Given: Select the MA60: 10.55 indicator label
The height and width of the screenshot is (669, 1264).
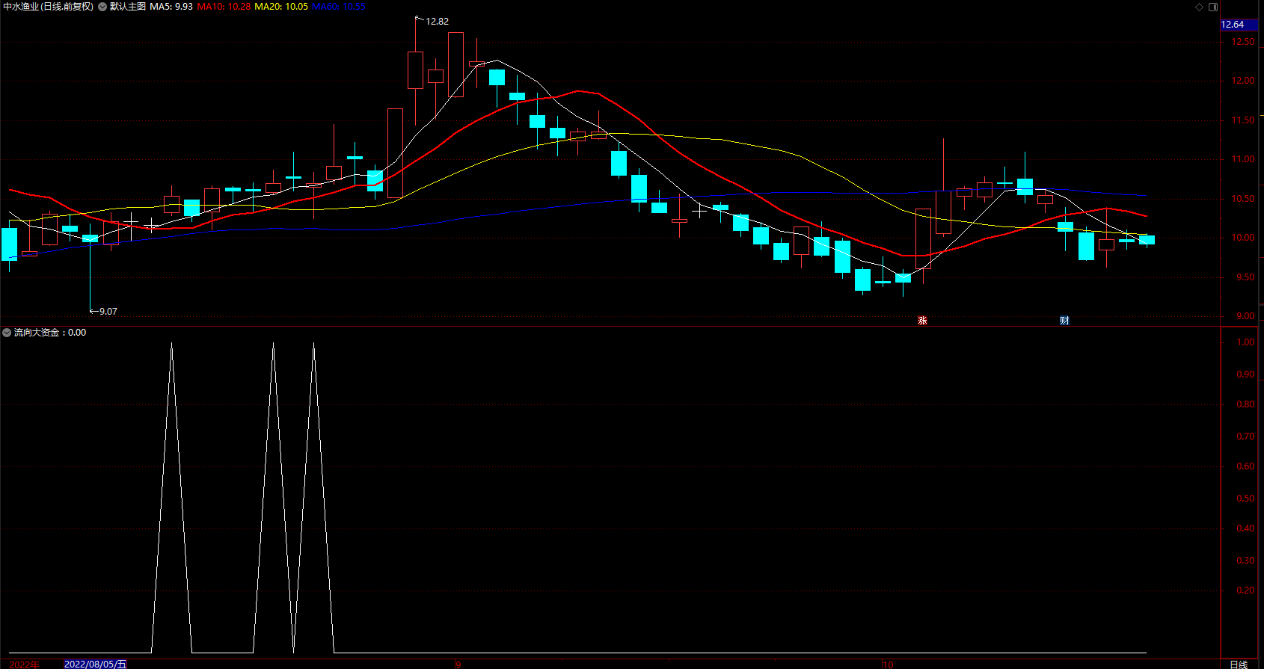Looking at the screenshot, I should pos(339,7).
